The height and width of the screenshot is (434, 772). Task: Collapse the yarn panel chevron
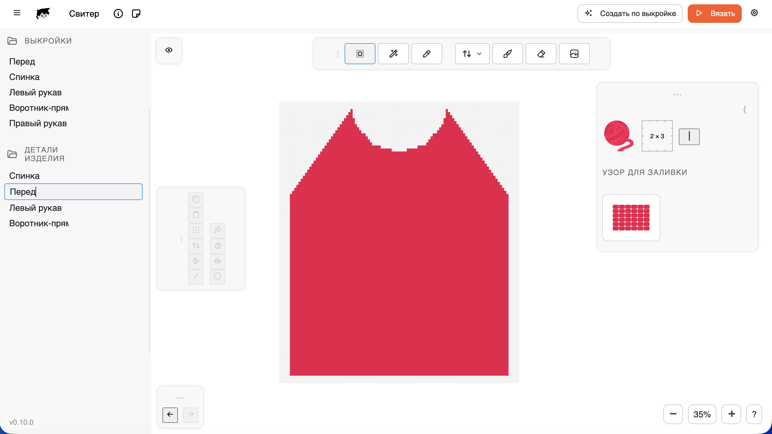tap(745, 110)
